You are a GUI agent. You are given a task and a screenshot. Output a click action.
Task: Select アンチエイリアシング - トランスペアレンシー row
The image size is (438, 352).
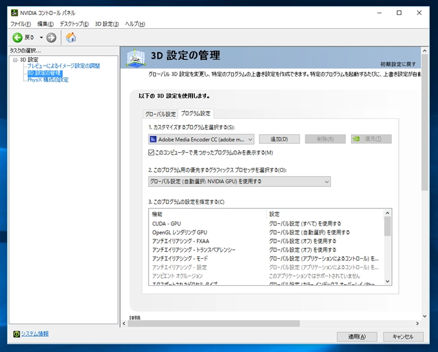(266, 250)
